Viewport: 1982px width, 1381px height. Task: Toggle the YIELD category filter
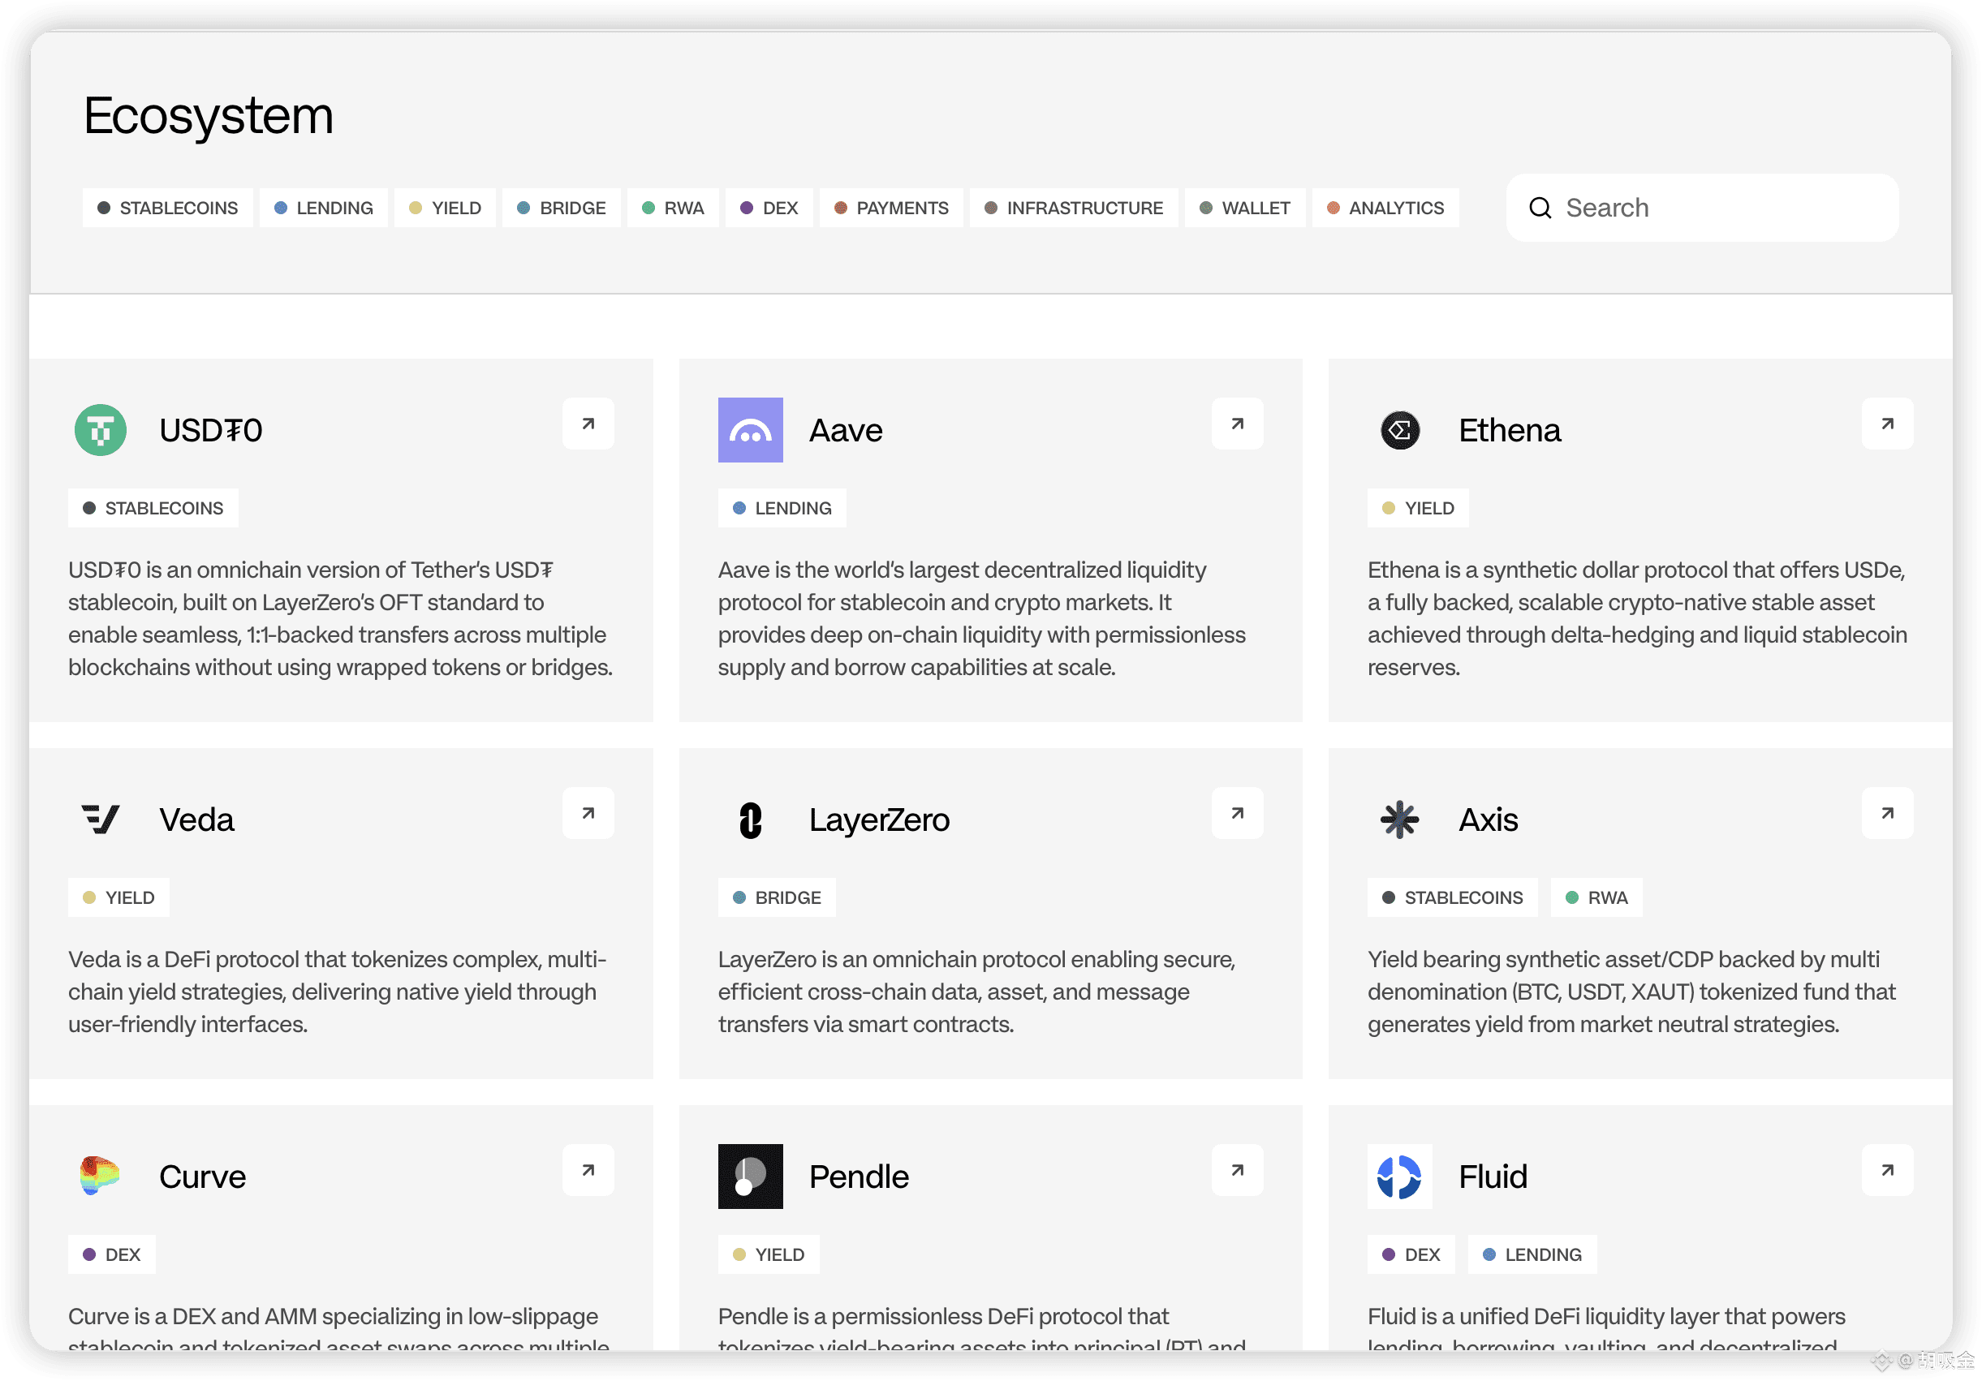pyautogui.click(x=445, y=208)
